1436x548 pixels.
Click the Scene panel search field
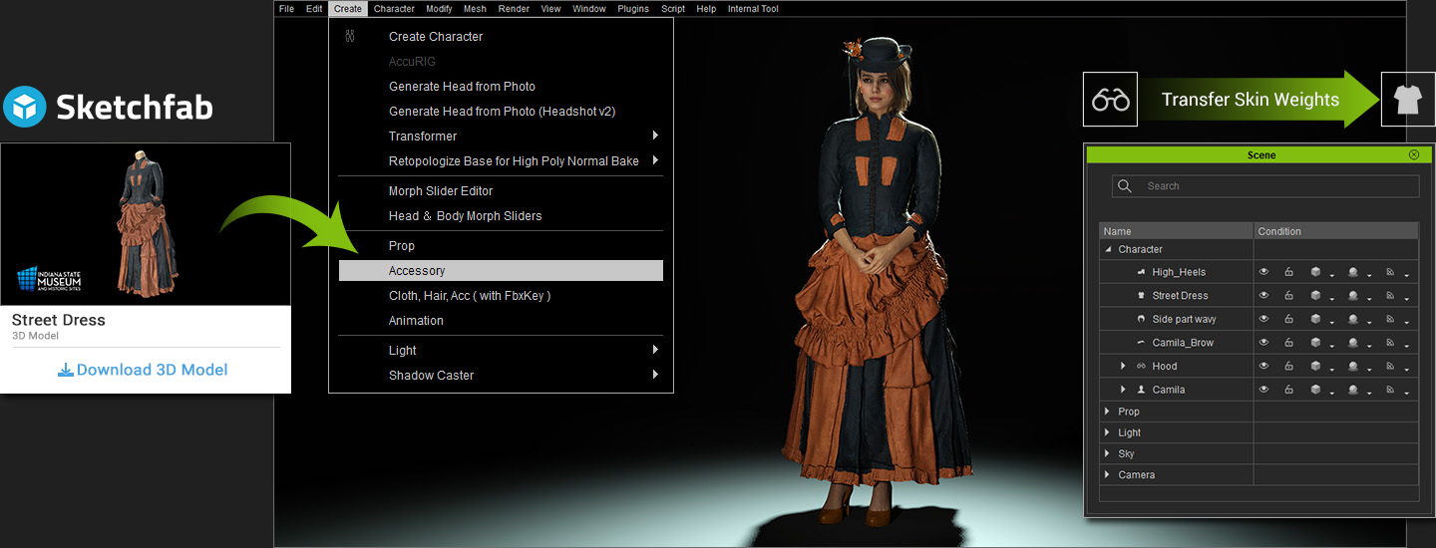click(x=1276, y=186)
